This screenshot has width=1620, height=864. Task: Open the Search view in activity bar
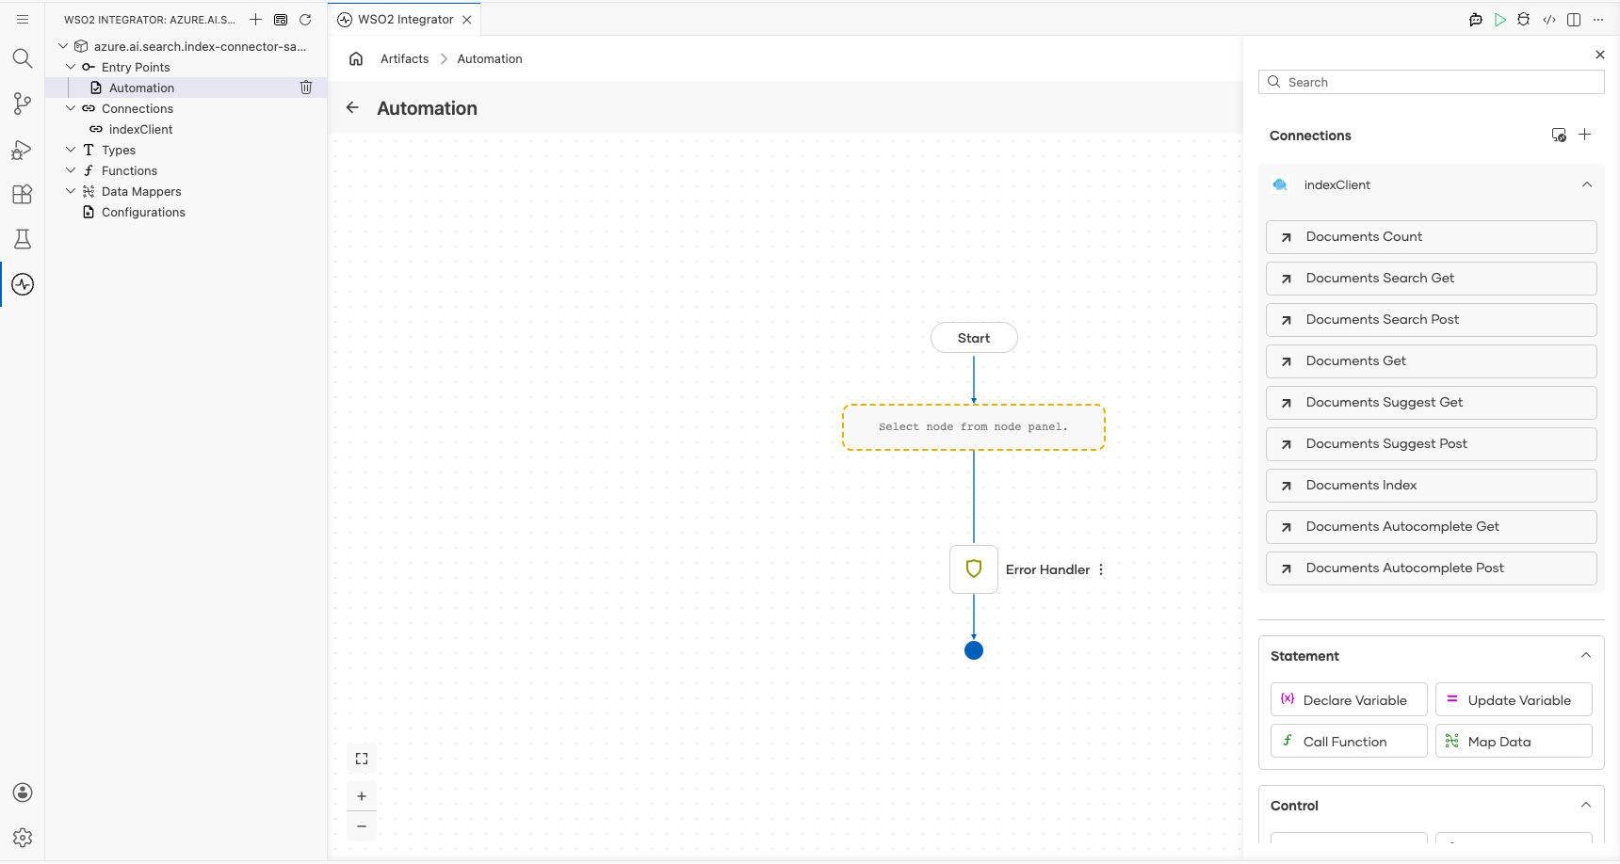pos(23,58)
